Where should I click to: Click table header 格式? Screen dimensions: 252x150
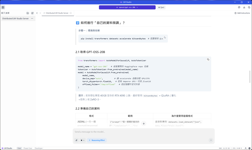(x=91, y=116)
